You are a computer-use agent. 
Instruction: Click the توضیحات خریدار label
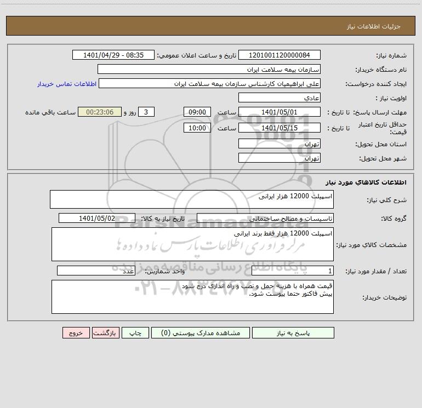(384, 298)
